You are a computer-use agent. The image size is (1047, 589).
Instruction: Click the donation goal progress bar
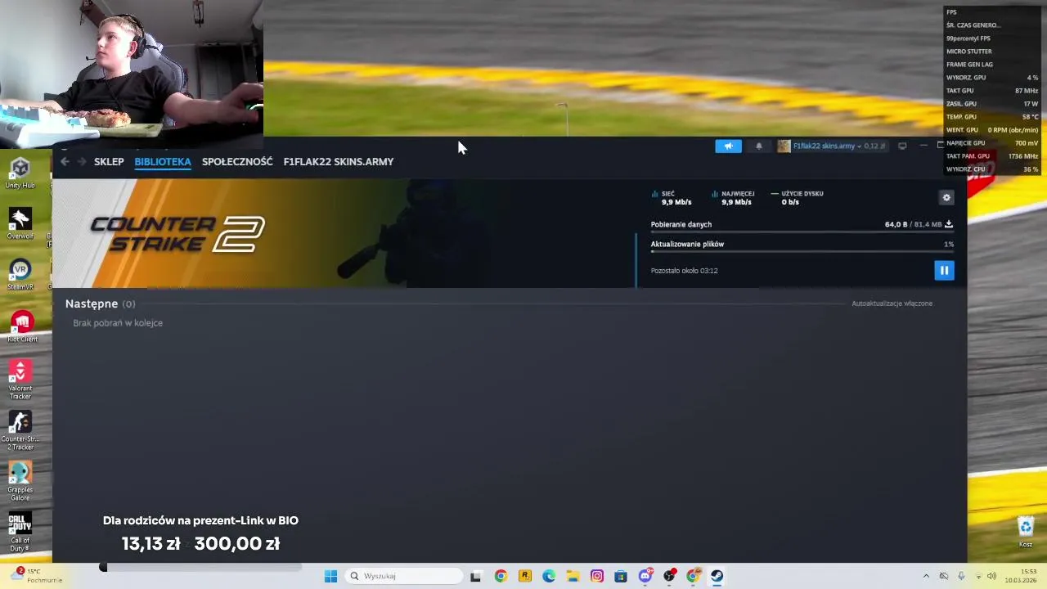[201, 567]
